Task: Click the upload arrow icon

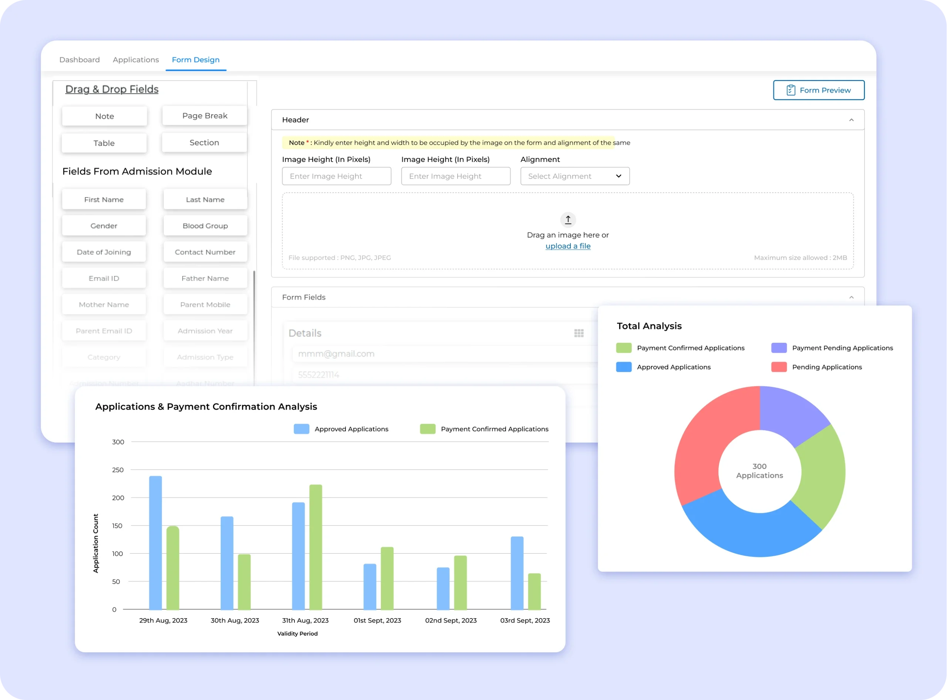Action: (x=567, y=220)
